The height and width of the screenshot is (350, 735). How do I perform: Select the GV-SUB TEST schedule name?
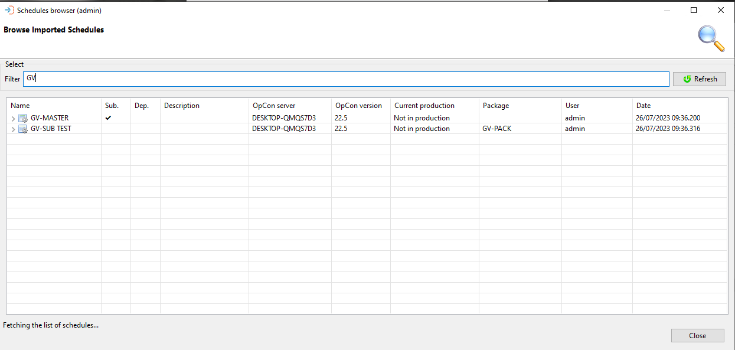tap(51, 129)
